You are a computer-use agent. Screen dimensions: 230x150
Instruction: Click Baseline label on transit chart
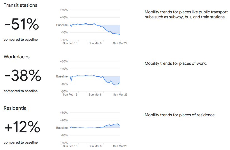click(62, 25)
